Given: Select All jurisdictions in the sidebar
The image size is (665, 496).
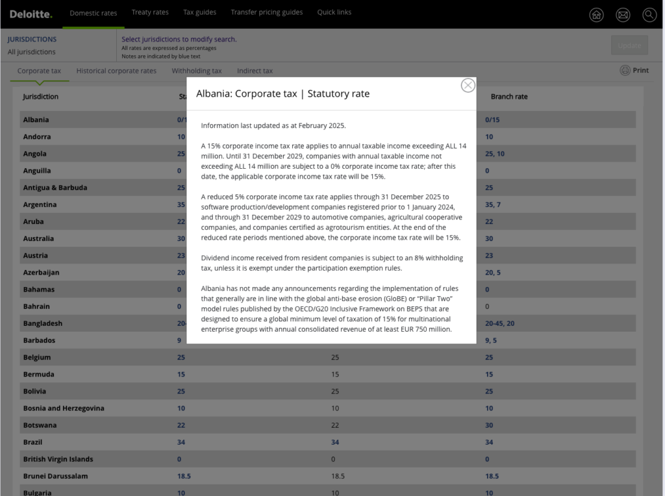Looking at the screenshot, I should point(31,52).
